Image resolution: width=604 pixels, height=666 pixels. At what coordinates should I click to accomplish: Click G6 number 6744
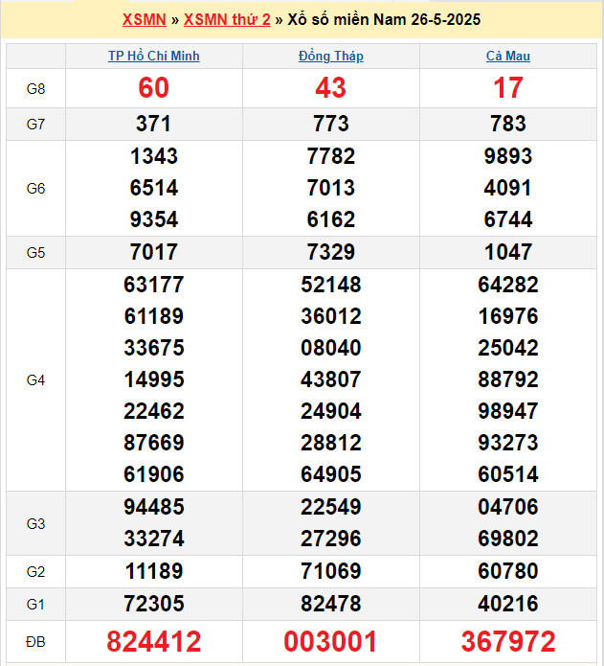(508, 219)
